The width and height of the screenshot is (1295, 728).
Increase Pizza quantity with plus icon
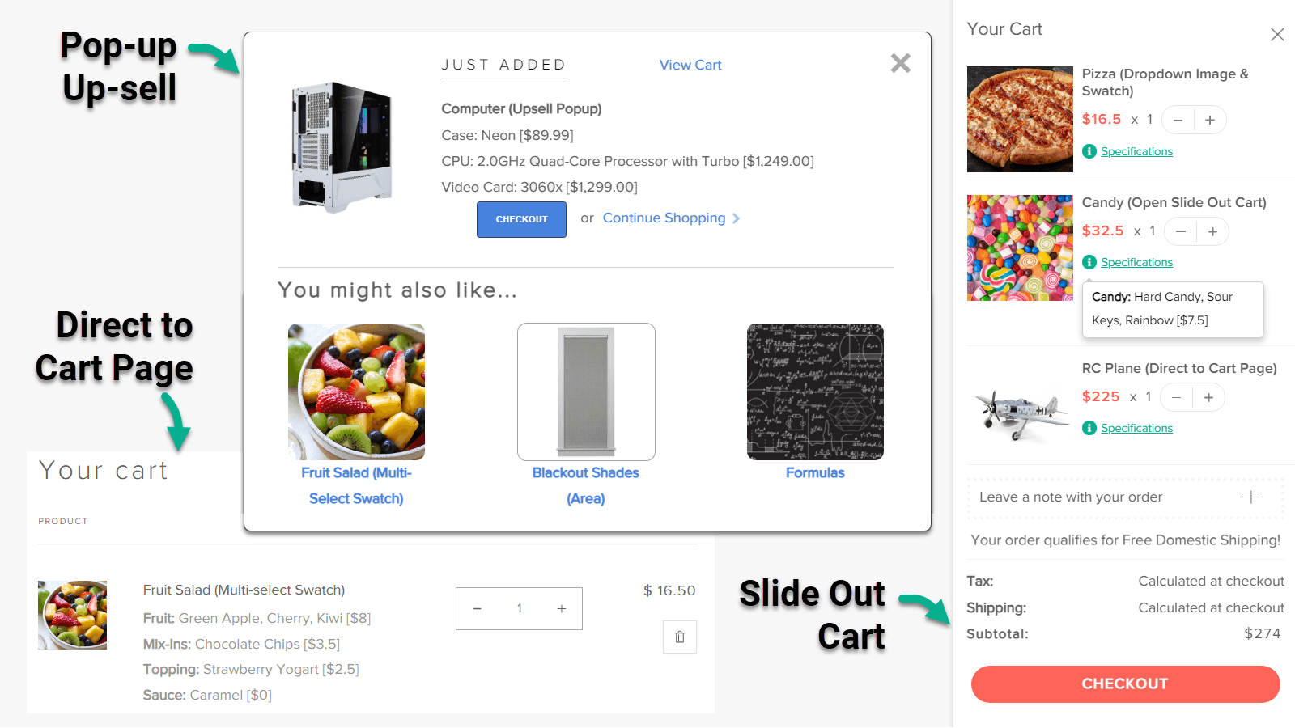pos(1210,121)
